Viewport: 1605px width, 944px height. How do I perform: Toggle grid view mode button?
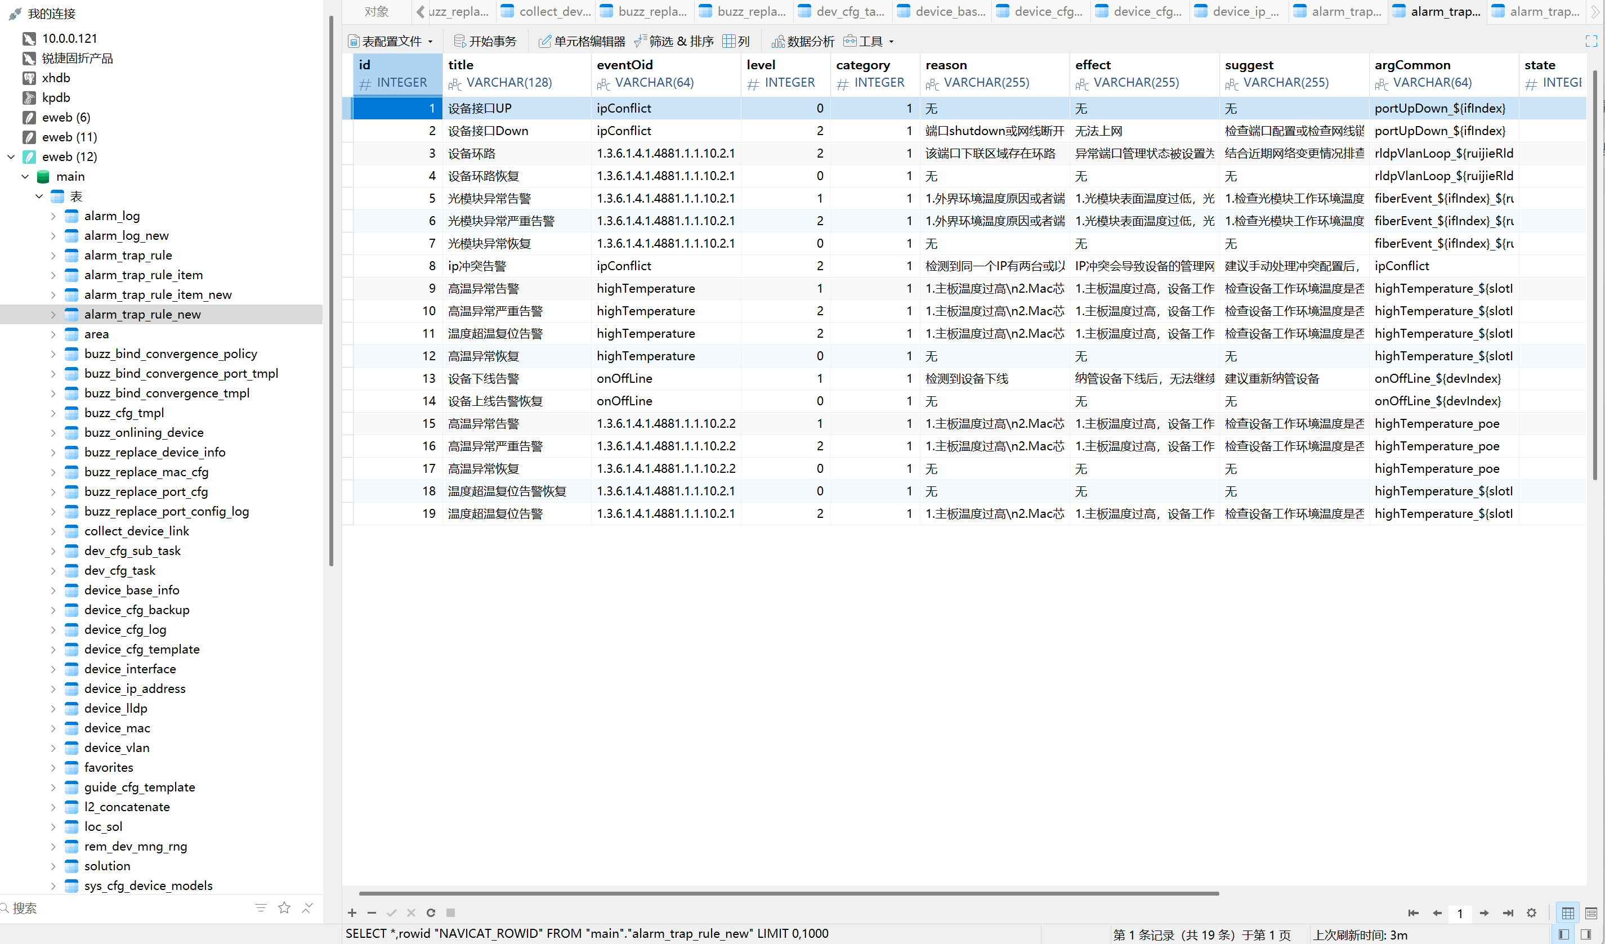point(1568,913)
